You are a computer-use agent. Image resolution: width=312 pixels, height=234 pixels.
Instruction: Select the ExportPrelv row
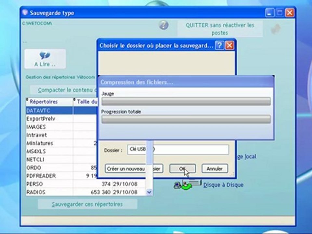click(61, 119)
